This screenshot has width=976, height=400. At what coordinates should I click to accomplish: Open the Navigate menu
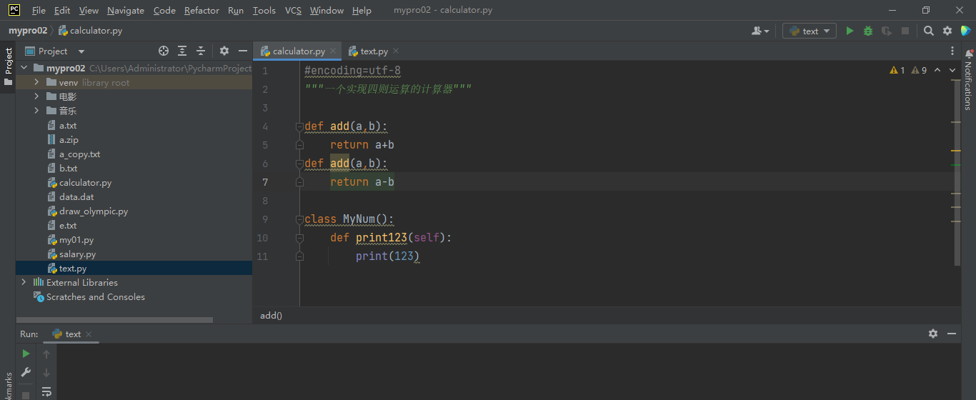point(126,10)
